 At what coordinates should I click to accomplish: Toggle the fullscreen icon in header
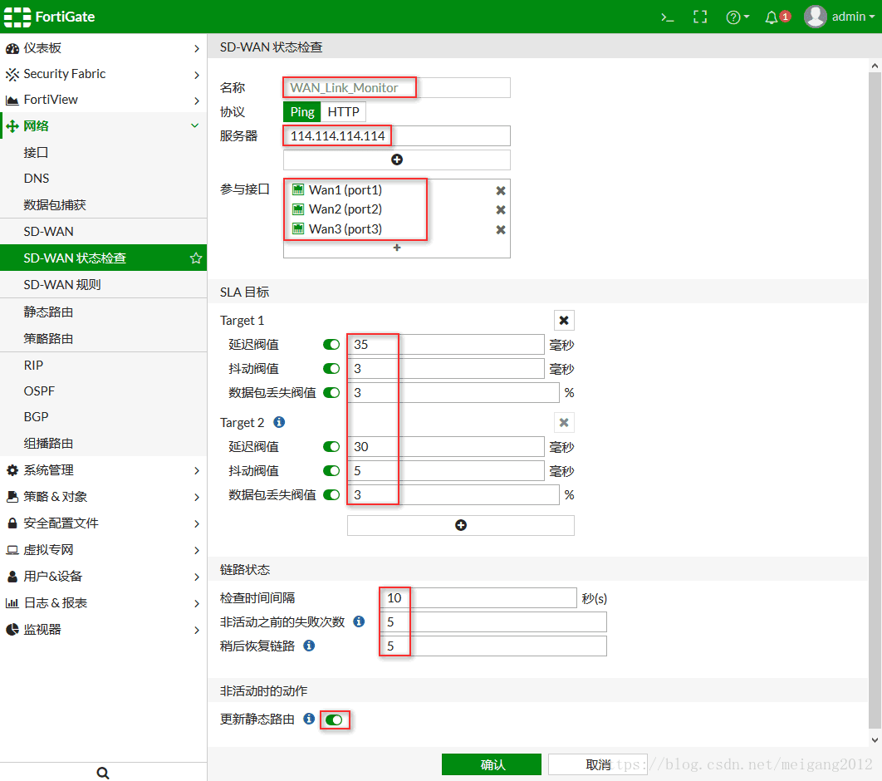pyautogui.click(x=700, y=17)
